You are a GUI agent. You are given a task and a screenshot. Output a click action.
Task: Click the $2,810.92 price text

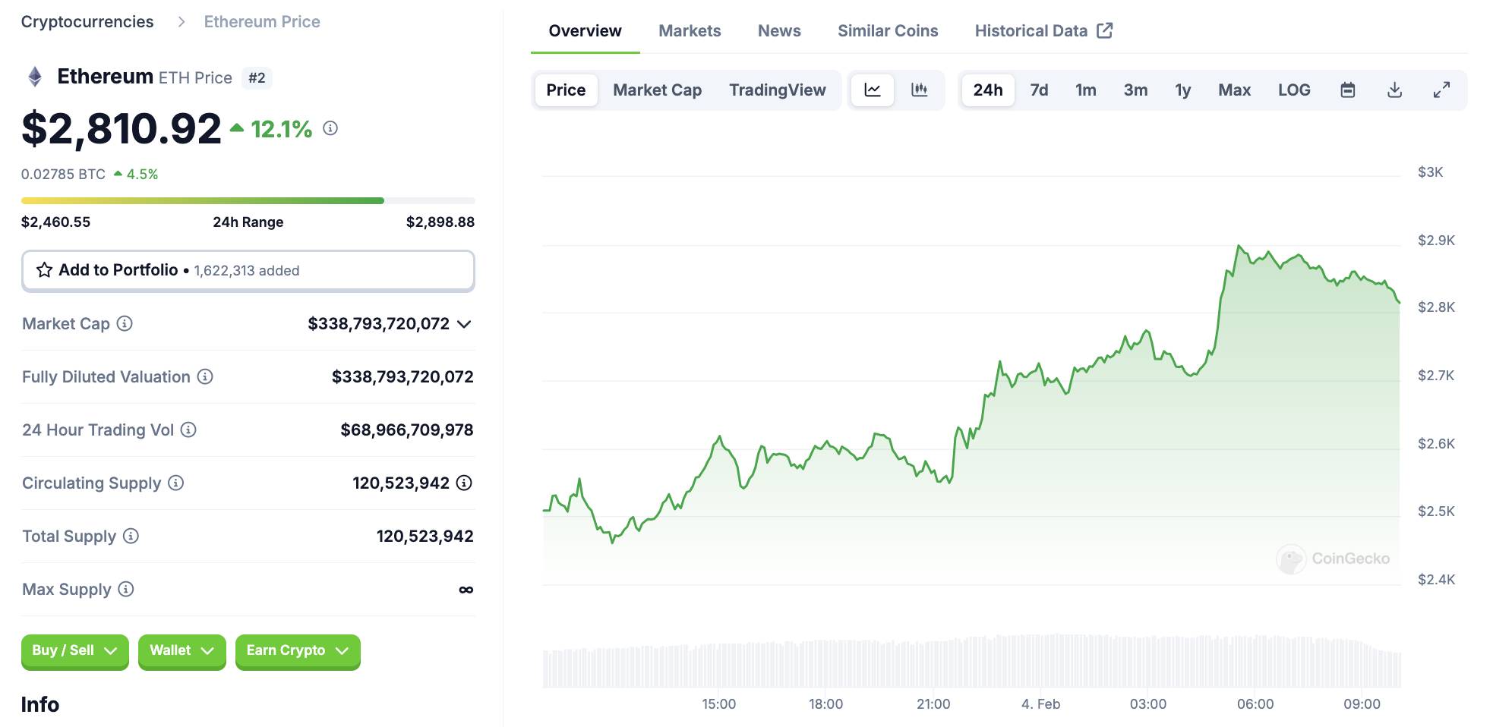coord(122,128)
